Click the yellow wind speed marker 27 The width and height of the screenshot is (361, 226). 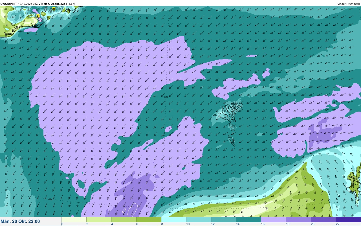(38, 16)
